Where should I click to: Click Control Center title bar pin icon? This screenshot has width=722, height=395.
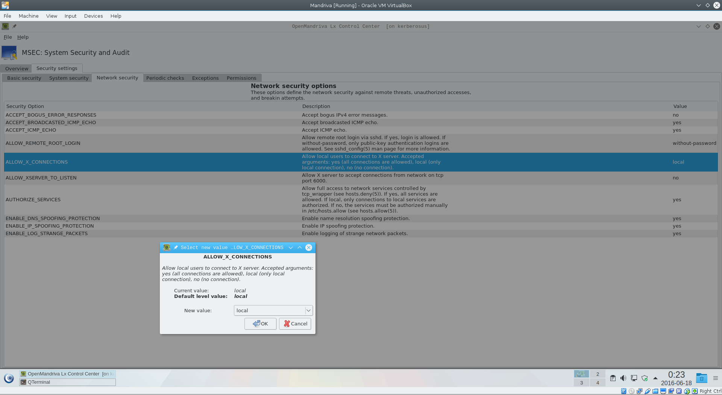(14, 26)
